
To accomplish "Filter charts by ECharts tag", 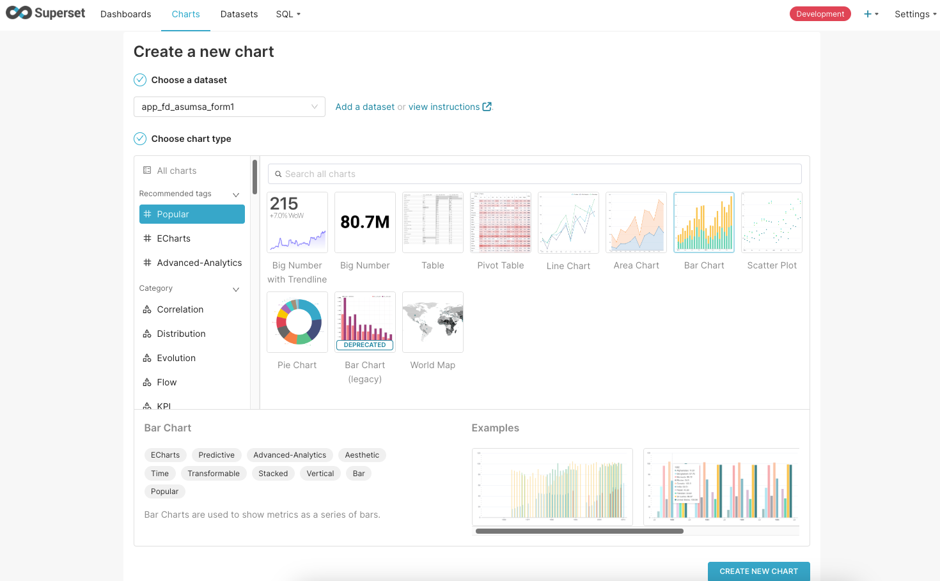I will (x=173, y=238).
